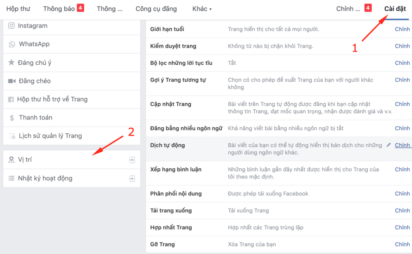Click Chỉnh link for Gỡ Trang
The image size is (412, 254).
point(403,244)
